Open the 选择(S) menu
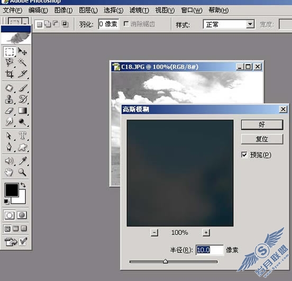 pyautogui.click(x=114, y=10)
